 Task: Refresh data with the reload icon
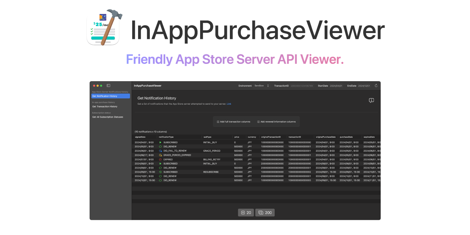[376, 86]
